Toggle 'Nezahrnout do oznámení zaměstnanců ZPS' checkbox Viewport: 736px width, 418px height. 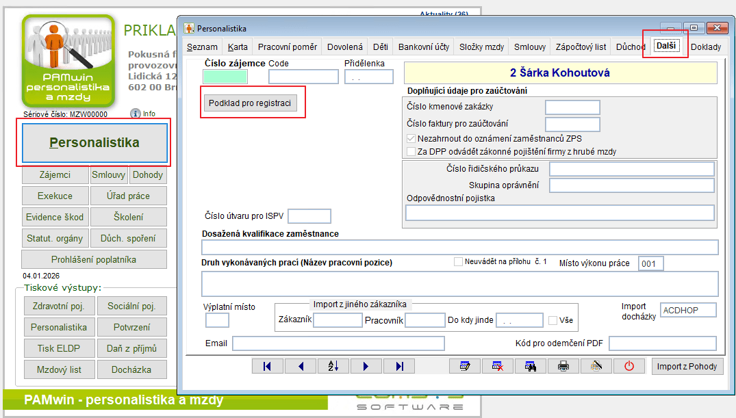(411, 138)
